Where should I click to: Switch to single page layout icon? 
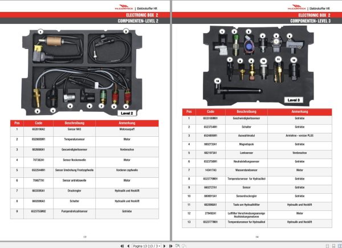[327, 246]
